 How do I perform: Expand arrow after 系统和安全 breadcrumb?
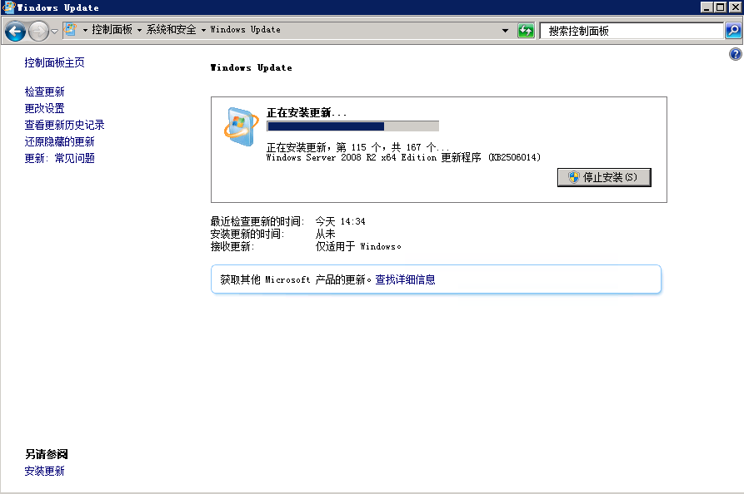203,30
